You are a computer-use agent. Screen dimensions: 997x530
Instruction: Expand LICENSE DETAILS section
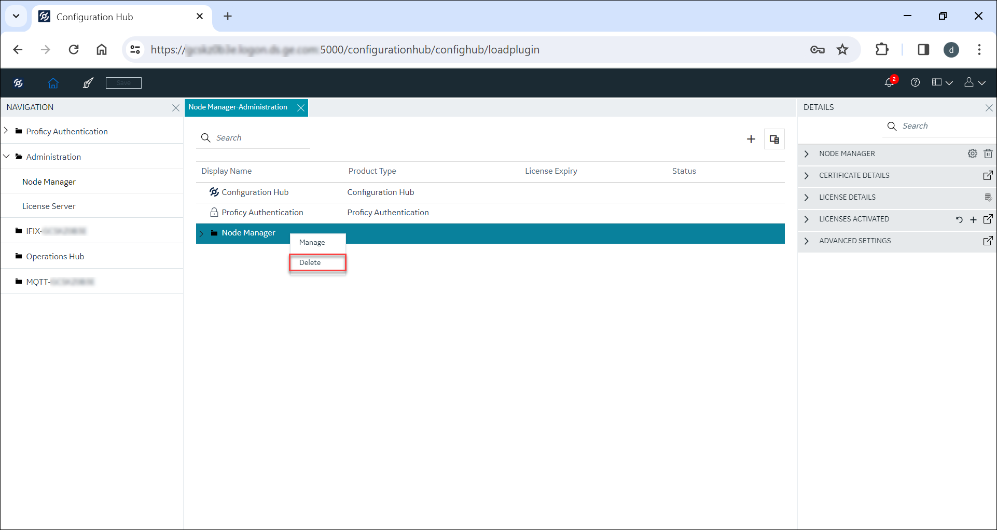point(807,198)
